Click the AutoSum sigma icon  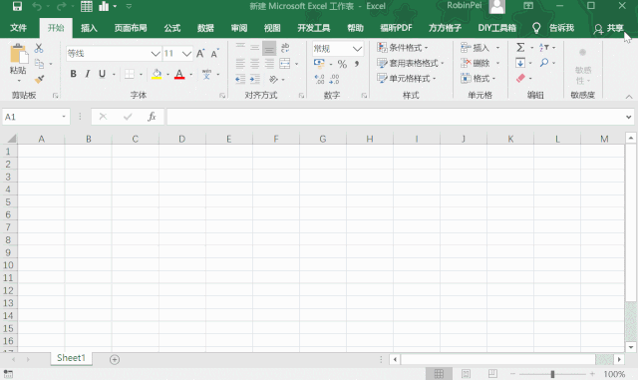520,48
